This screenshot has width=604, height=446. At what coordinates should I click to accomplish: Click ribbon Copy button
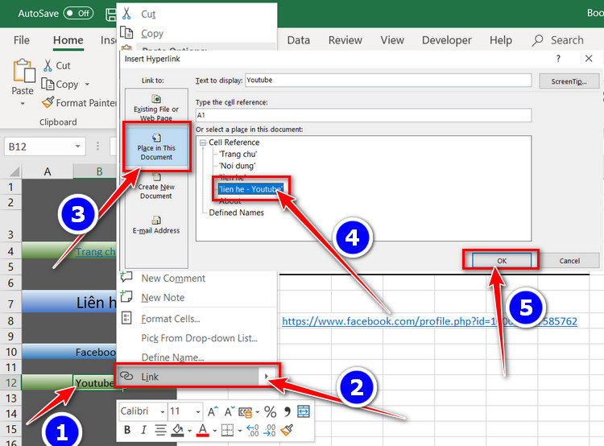click(60, 84)
